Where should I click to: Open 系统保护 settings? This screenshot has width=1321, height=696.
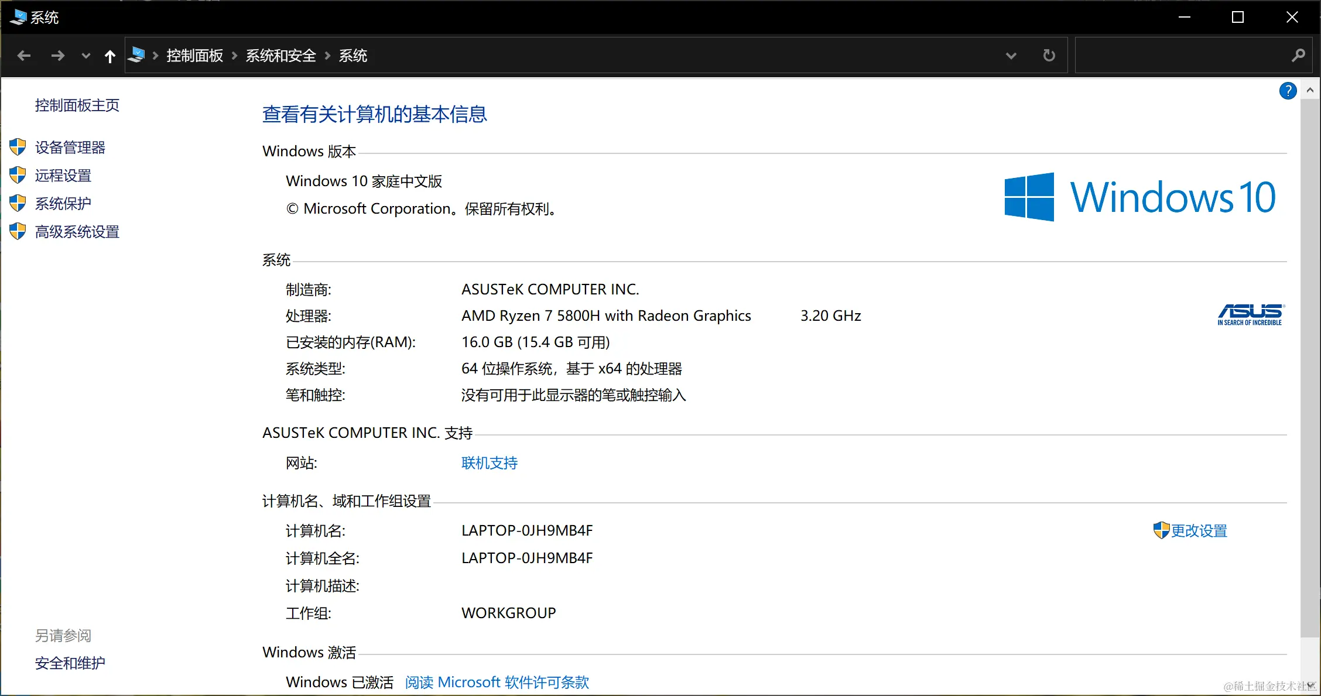click(x=62, y=203)
